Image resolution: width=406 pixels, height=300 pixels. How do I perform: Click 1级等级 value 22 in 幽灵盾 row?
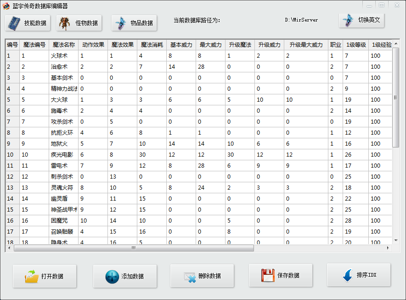pos(356,198)
